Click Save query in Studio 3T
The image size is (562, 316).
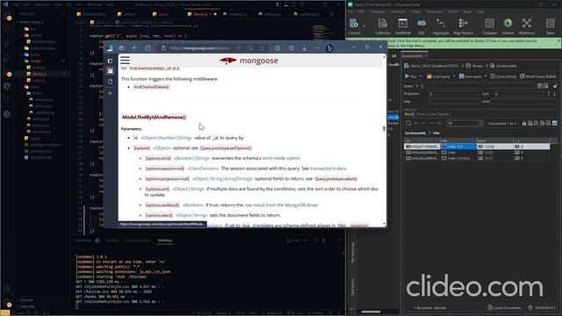[x=471, y=76]
